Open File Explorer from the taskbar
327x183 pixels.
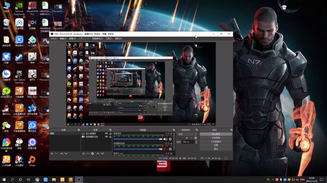click(54, 179)
